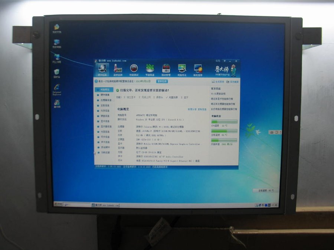This screenshot has width=334, height=250.
Task: Select 处理器信息 in the sidebar
Action: point(104,100)
